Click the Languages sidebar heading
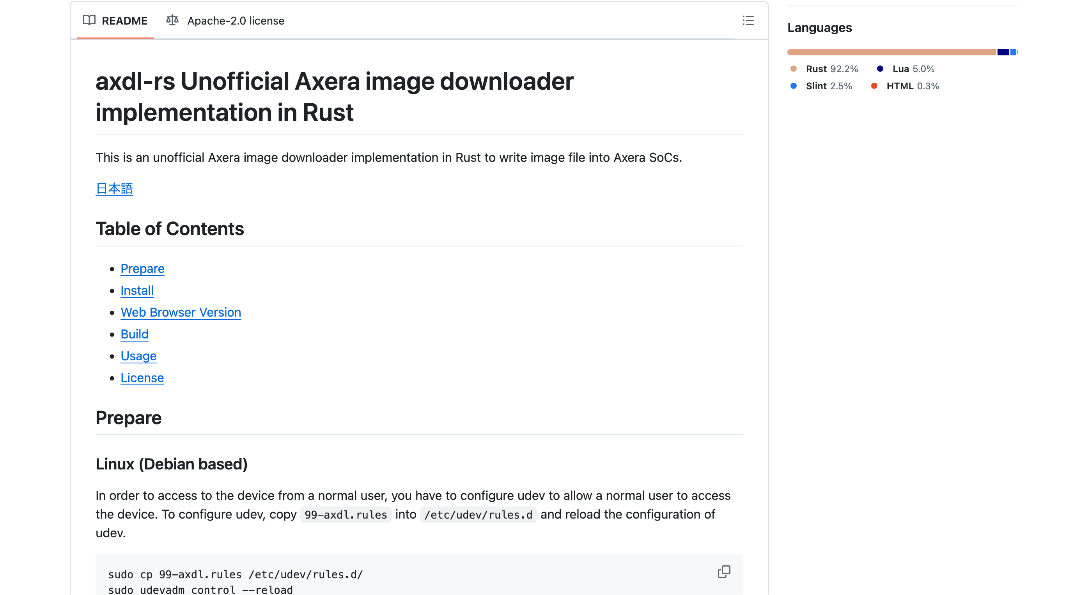Screen dimensions: 1088x595 point(819,28)
